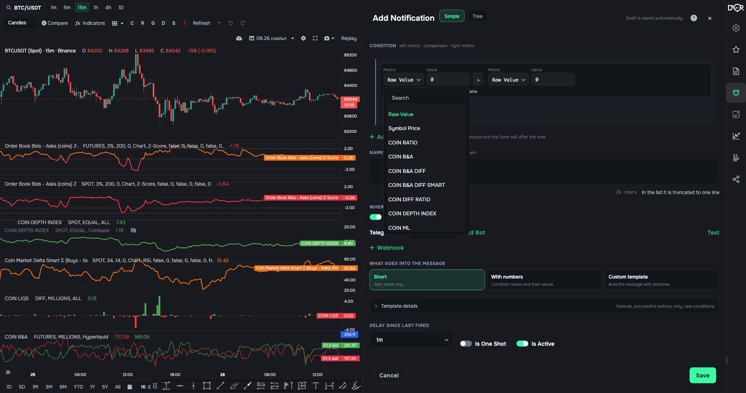Click the Test link
This screenshot has width=746, height=393.
(713, 233)
